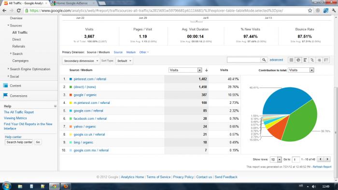The width and height of the screenshot is (338, 190).
Task: Bookmark this page with the star icon
Action: coord(310,11)
